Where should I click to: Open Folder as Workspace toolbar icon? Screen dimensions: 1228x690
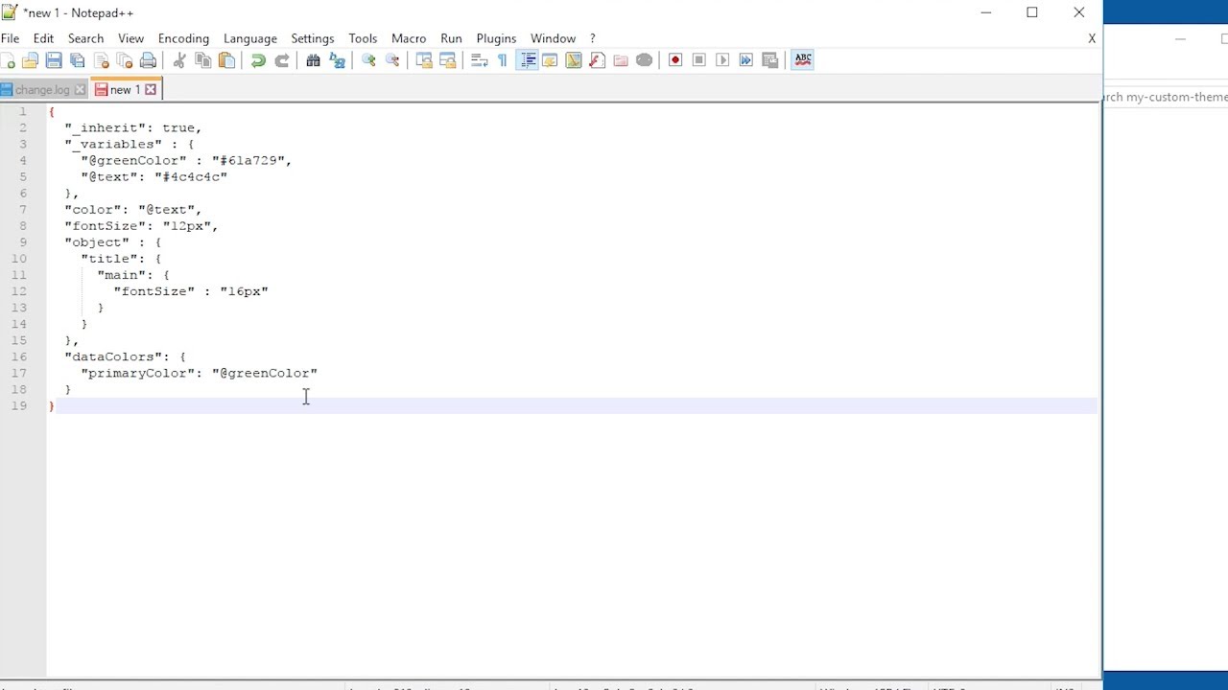coord(621,60)
